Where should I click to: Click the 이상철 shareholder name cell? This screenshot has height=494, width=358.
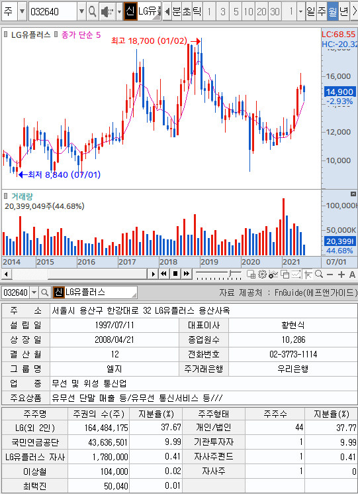point(35,471)
